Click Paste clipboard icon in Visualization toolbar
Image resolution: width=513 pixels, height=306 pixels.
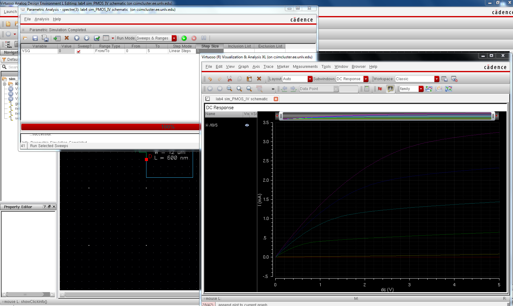pyautogui.click(x=249, y=79)
